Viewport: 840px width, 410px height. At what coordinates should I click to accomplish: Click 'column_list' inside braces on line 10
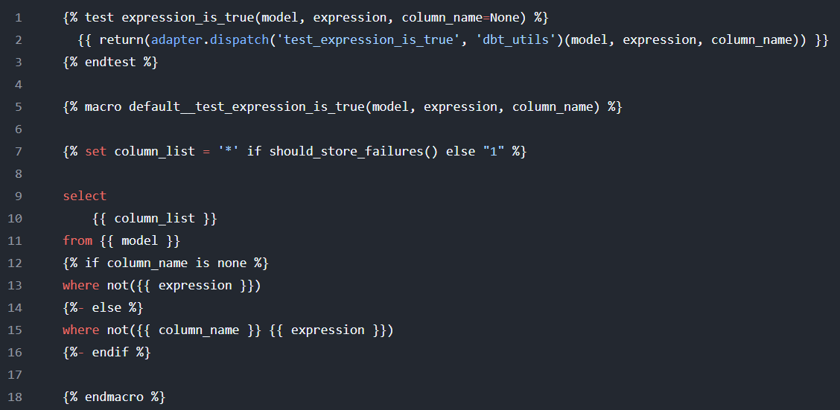(154, 218)
